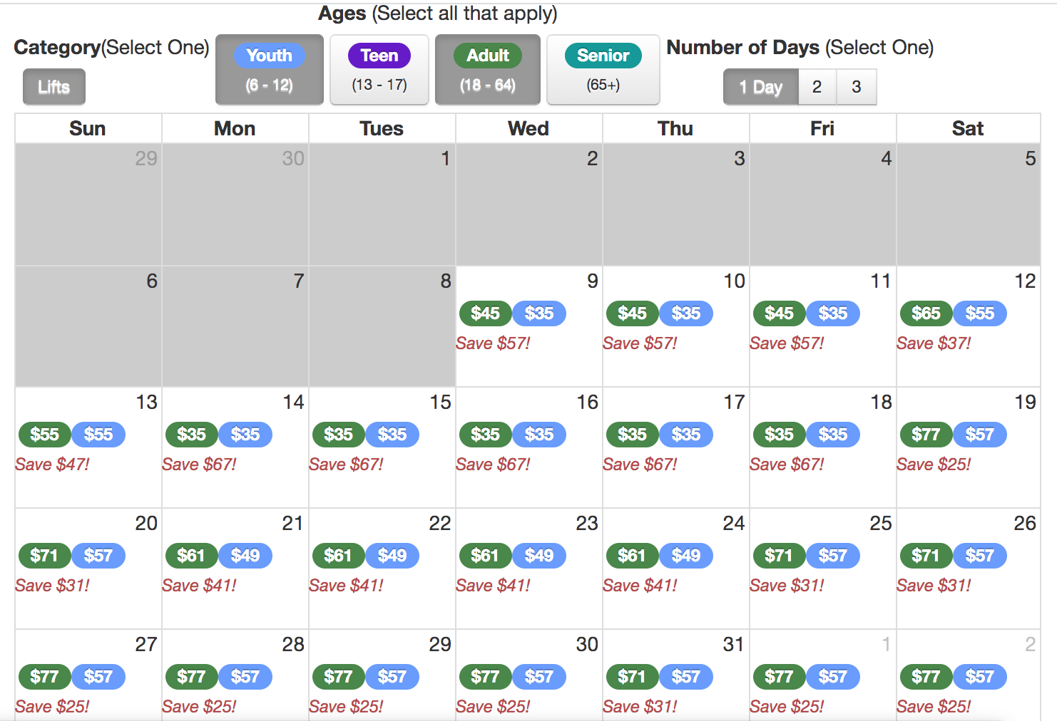Select the Monday 14 calendar day cell
This screenshot has width=1057, height=721.
pos(235,484)
